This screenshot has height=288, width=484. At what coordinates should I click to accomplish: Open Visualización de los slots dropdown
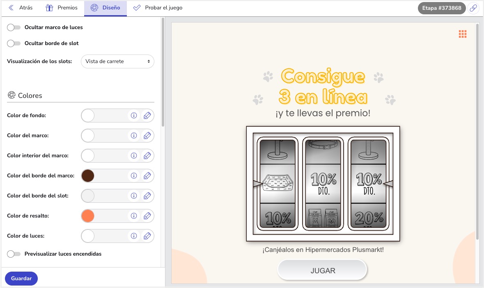(117, 61)
